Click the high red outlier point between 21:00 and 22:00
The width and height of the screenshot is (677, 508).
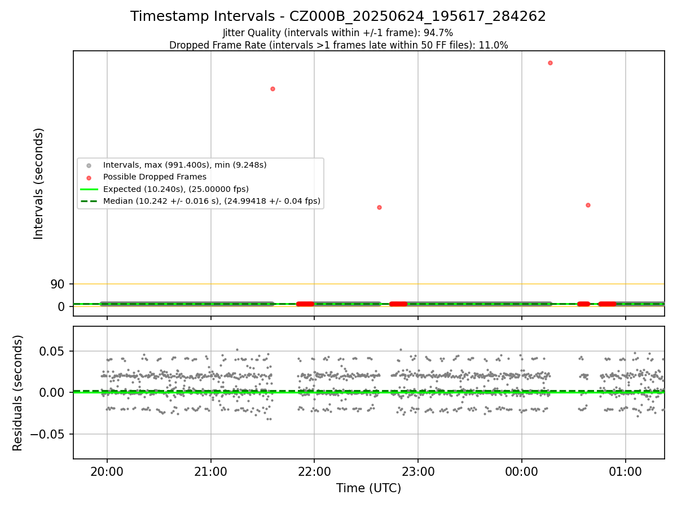click(x=272, y=89)
